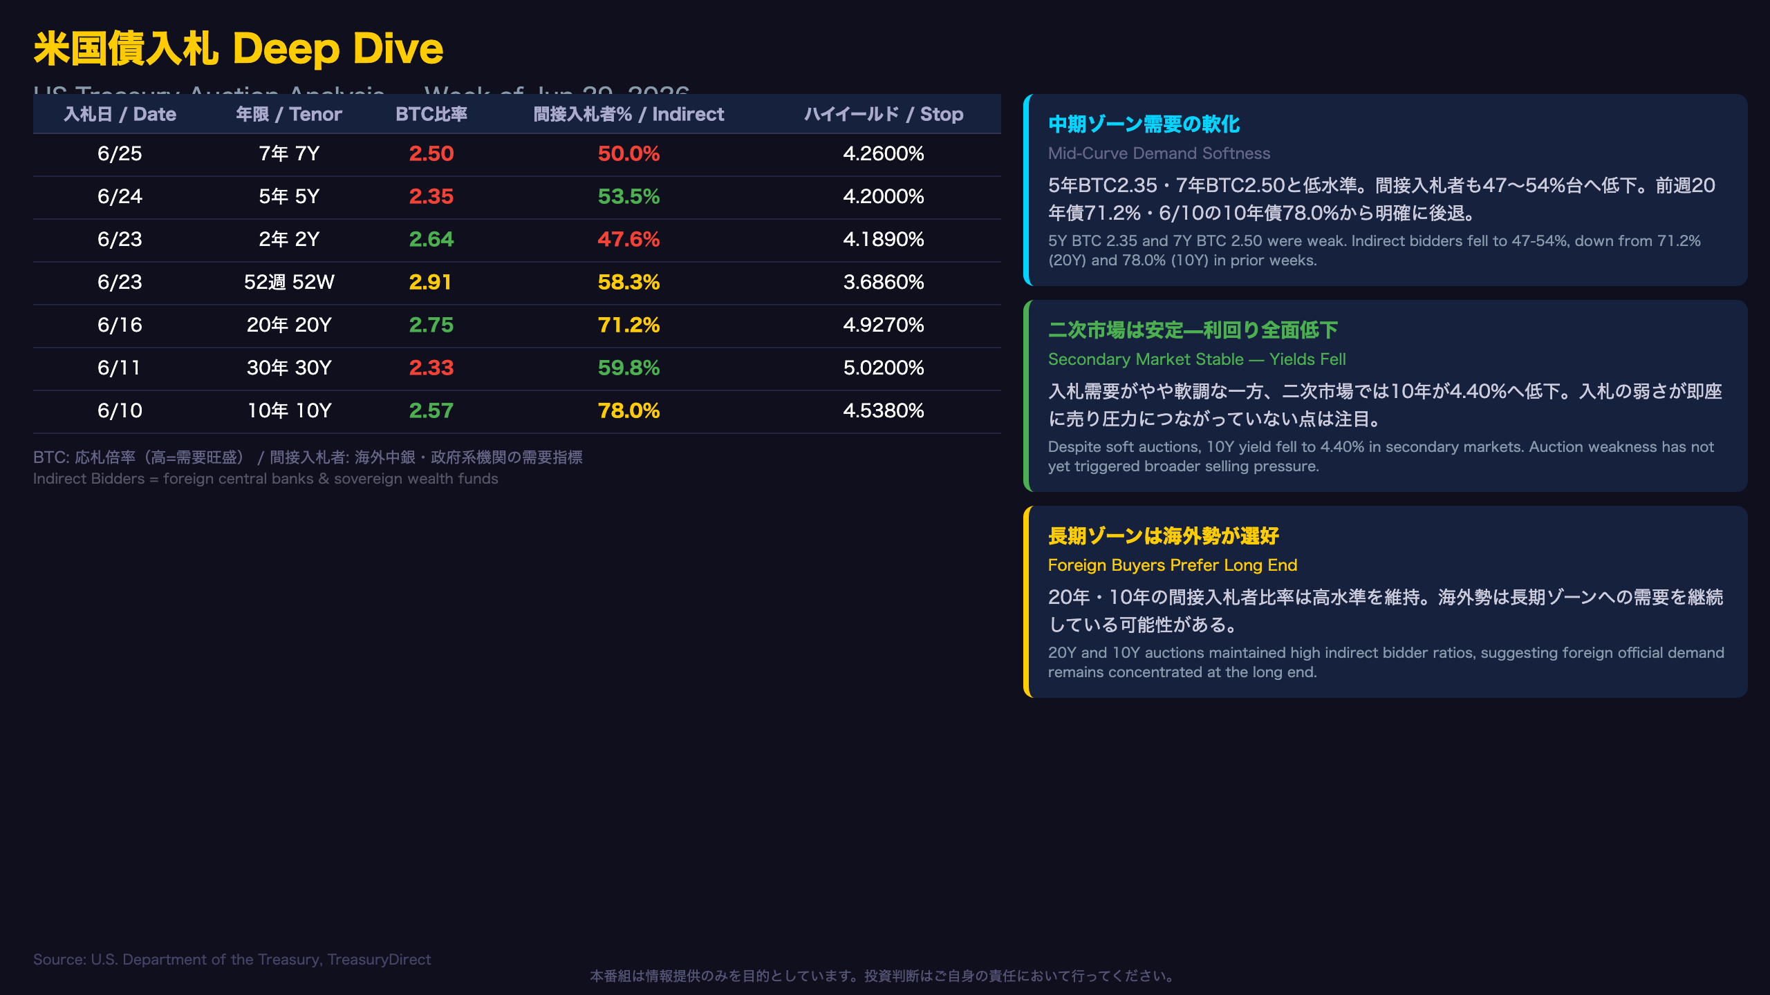Click the 二次市場は安定 card heading
This screenshot has width=1770, height=995.
point(1193,330)
